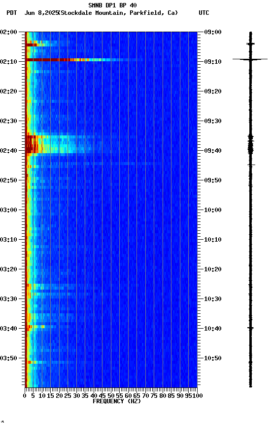Click the PDT time label 03:00
This screenshot has height=427, width=272.
(8, 210)
